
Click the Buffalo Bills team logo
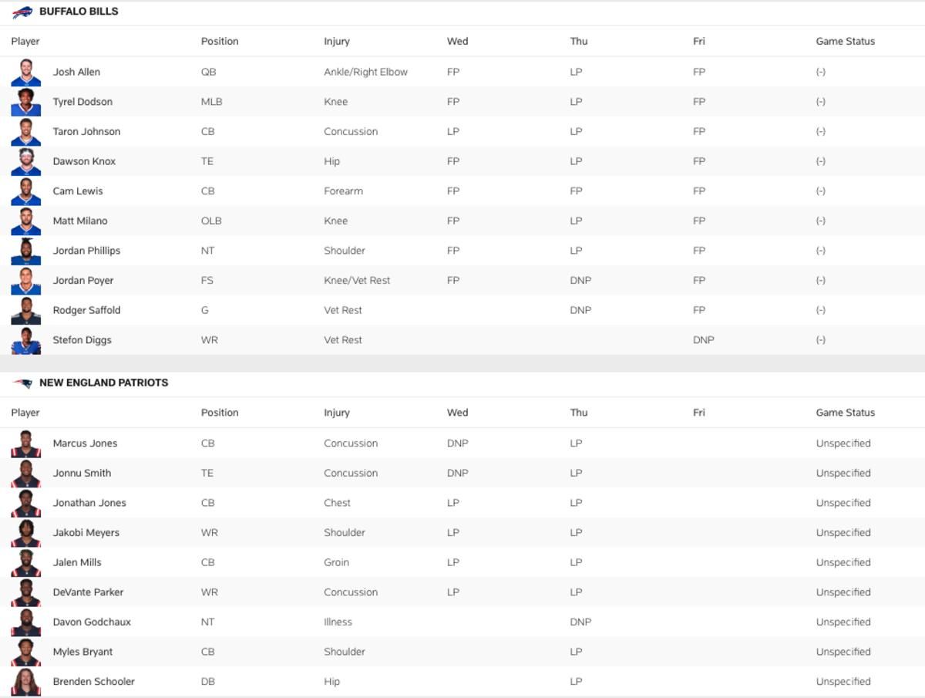pyautogui.click(x=22, y=12)
